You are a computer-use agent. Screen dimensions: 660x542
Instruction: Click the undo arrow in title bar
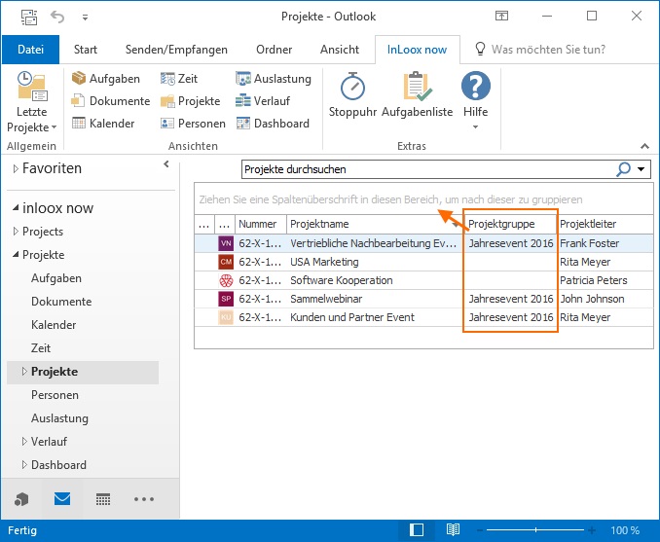tap(57, 17)
